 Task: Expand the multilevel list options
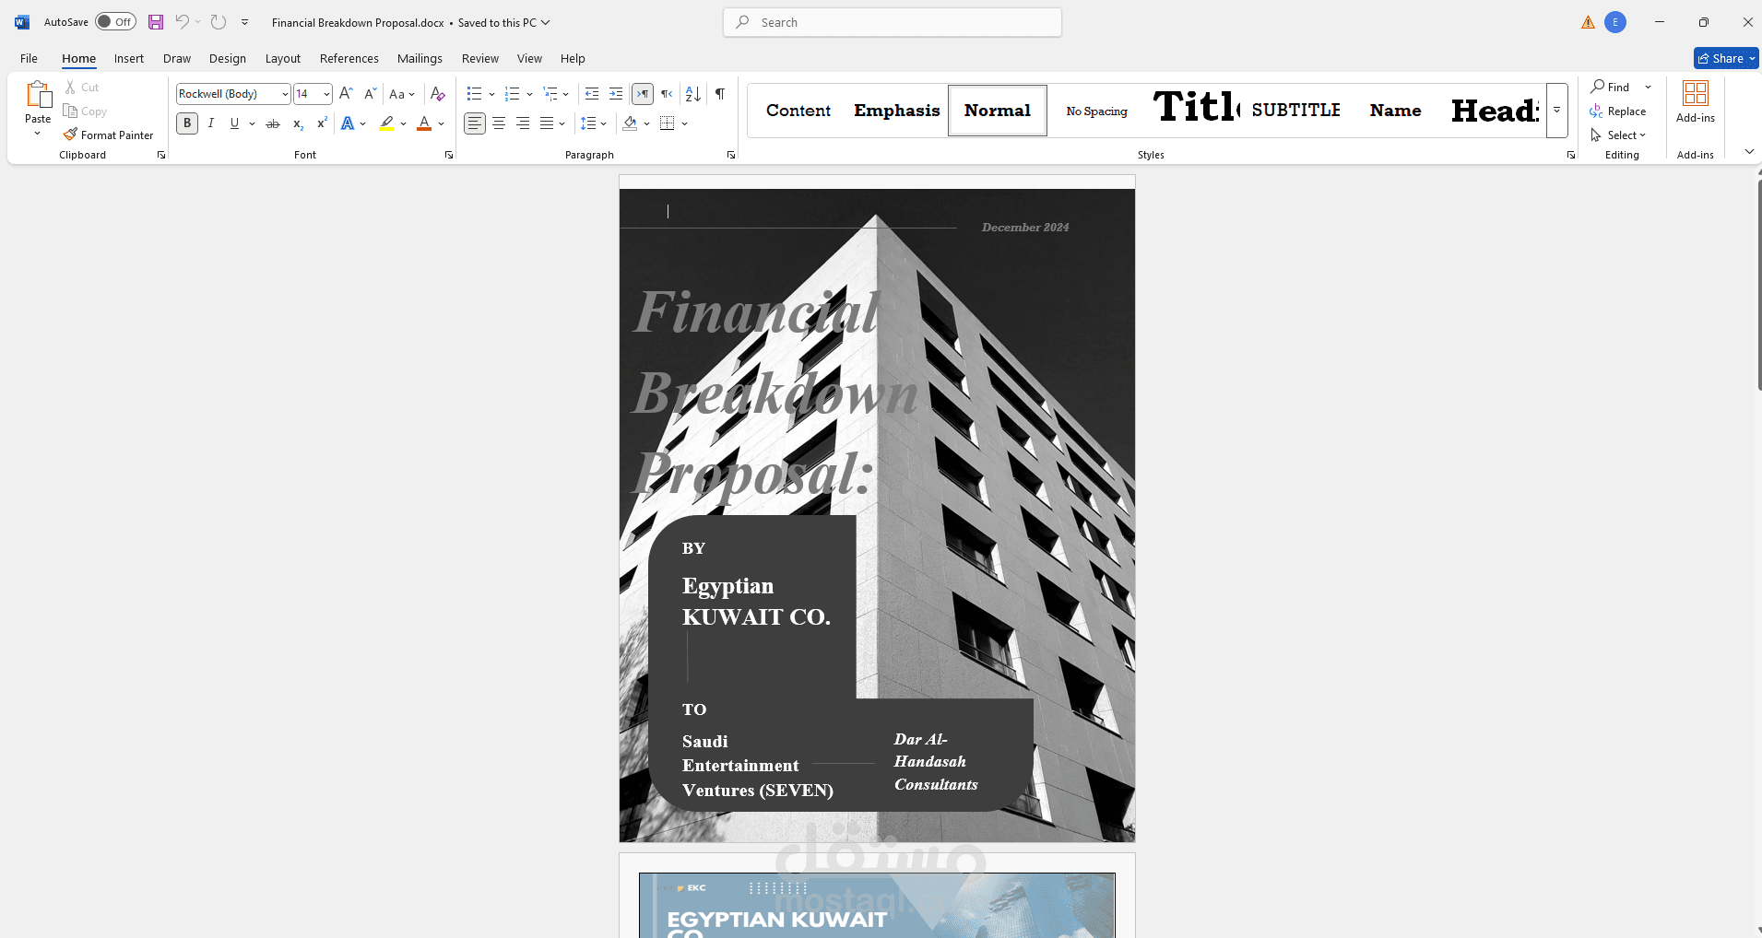pos(565,94)
